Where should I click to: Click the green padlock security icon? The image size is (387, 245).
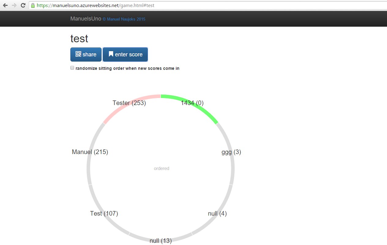tap(33, 6)
